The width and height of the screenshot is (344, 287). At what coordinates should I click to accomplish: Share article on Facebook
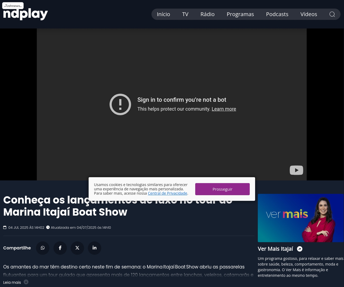60,248
